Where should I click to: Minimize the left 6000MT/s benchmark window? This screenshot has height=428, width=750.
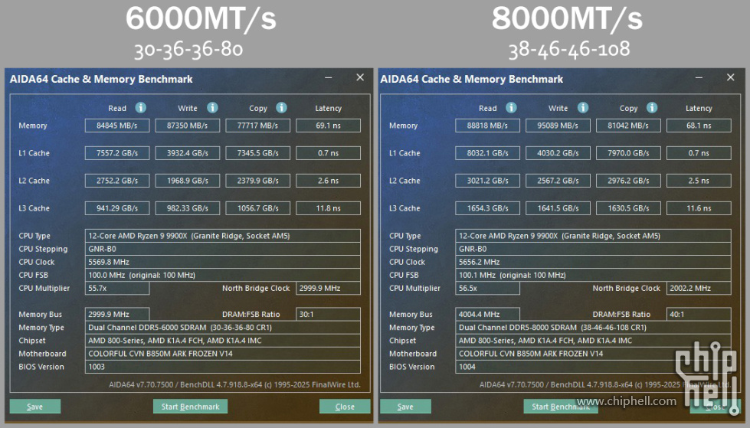pos(328,77)
